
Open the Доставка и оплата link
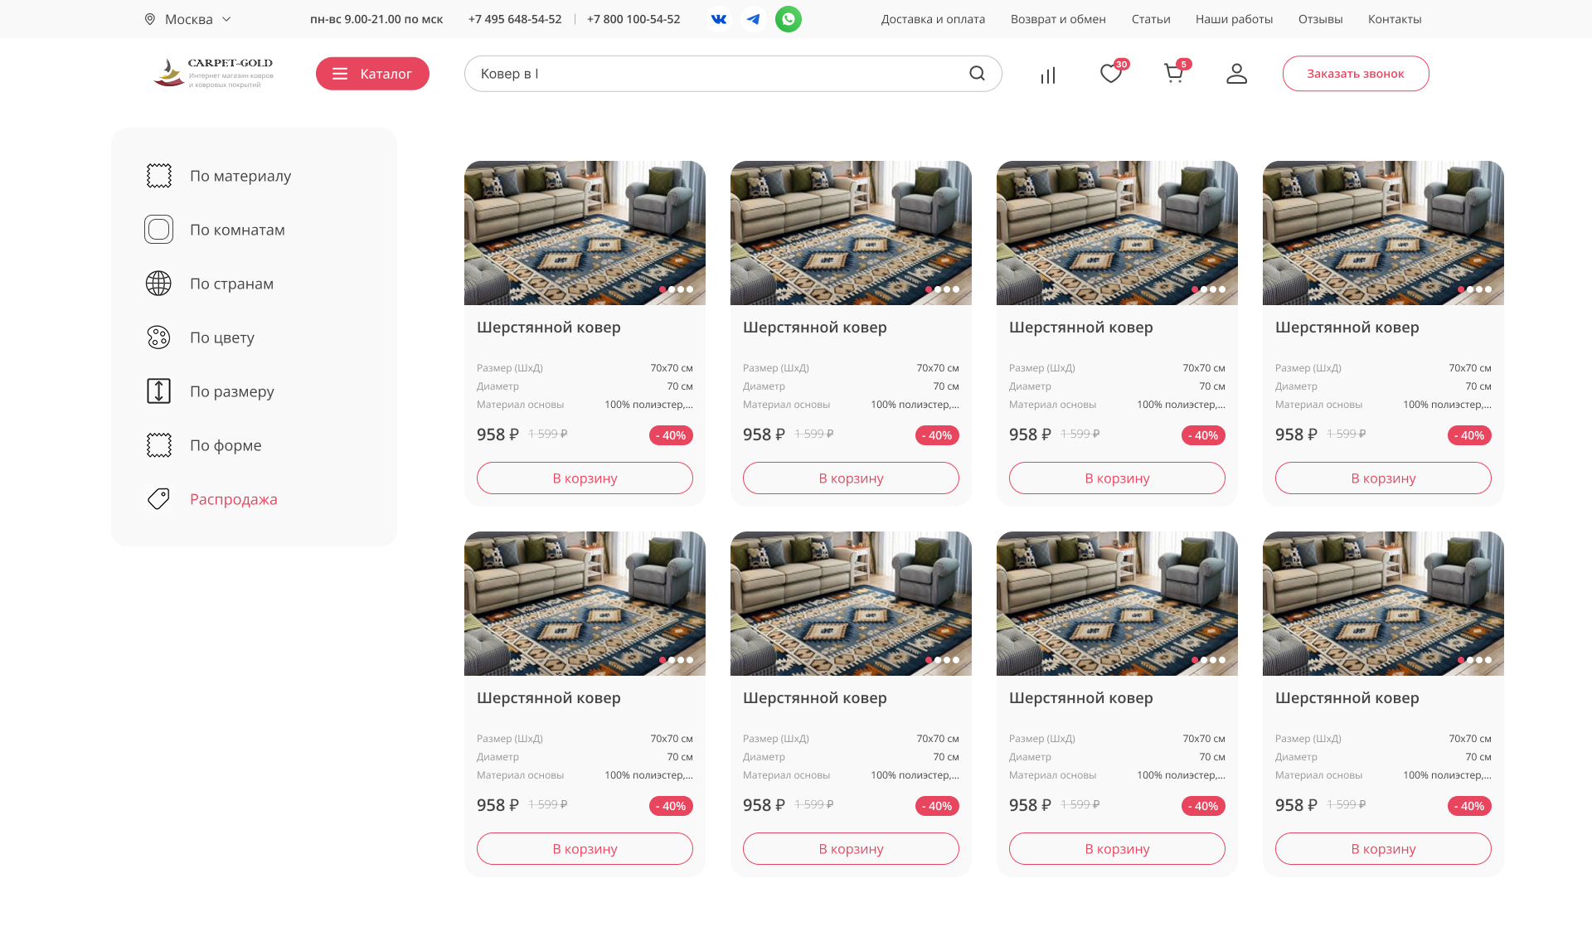933,19
